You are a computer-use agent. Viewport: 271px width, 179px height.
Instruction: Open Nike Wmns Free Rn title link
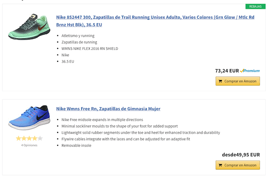pyautogui.click(x=108, y=109)
